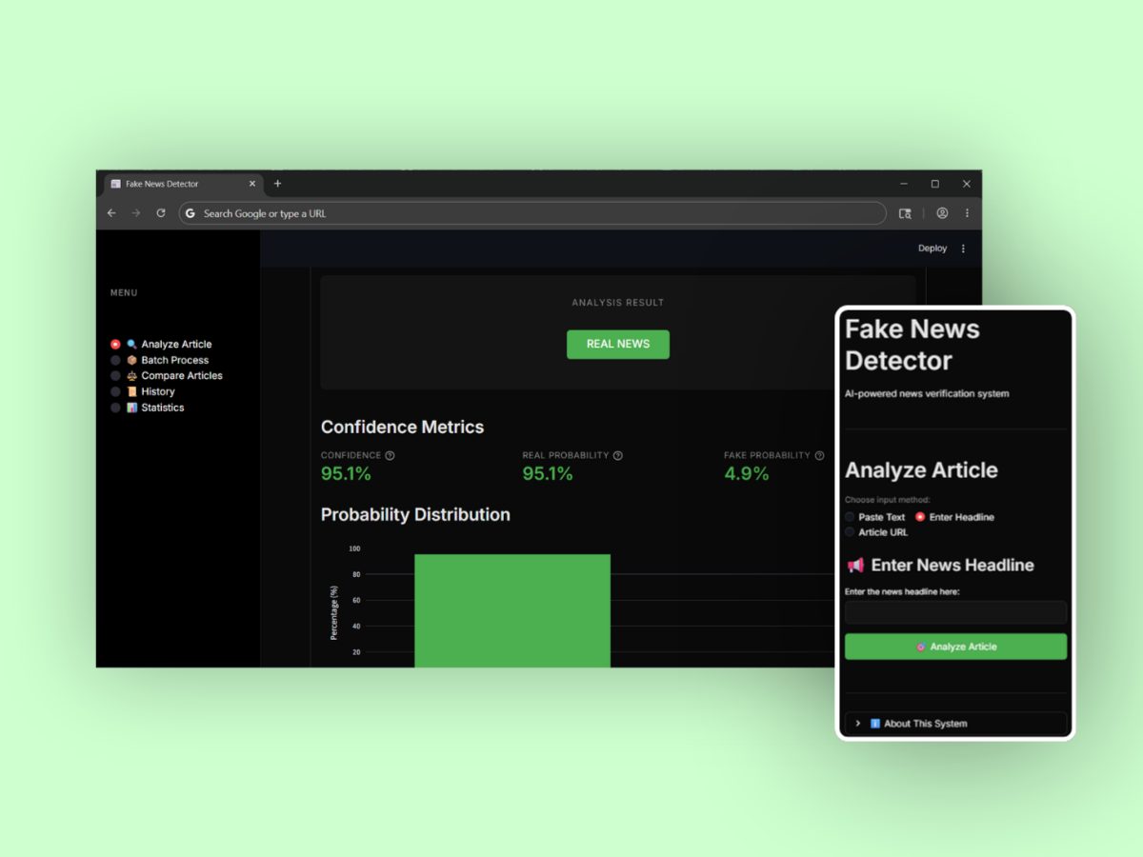Viewport: 1143px width, 857px height.
Task: Click the Real Probability value 95.1%
Action: 548,473
